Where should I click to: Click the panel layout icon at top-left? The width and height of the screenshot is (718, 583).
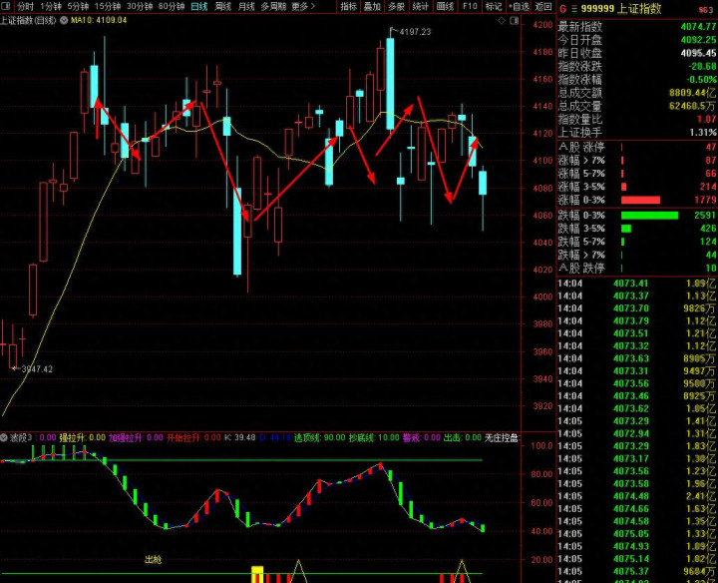click(7, 6)
